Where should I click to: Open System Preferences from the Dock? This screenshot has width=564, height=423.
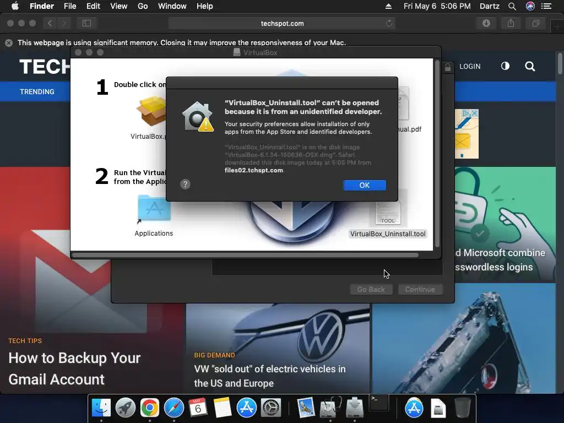(x=270, y=408)
